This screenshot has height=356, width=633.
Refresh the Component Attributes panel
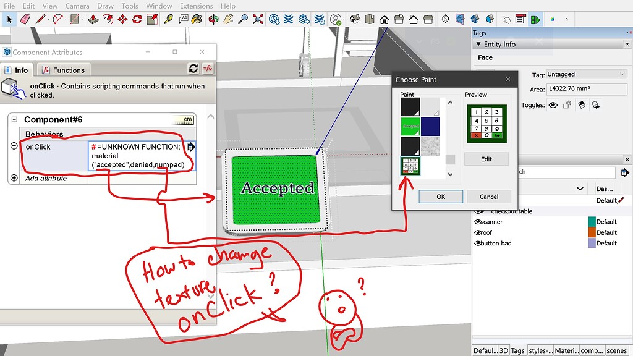(x=193, y=69)
